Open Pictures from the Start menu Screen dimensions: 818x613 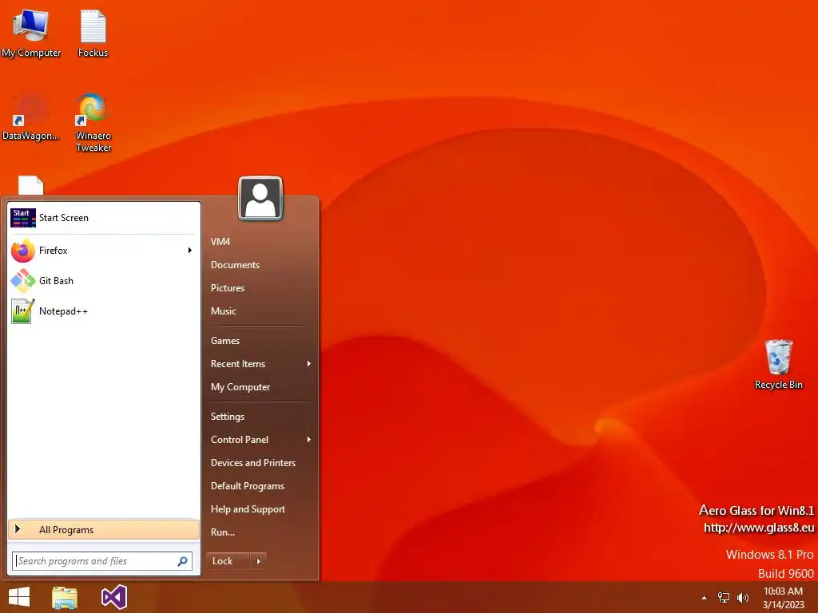228,288
